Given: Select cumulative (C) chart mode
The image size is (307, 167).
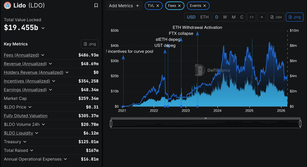Looking at the screenshot, I should point(242,17).
